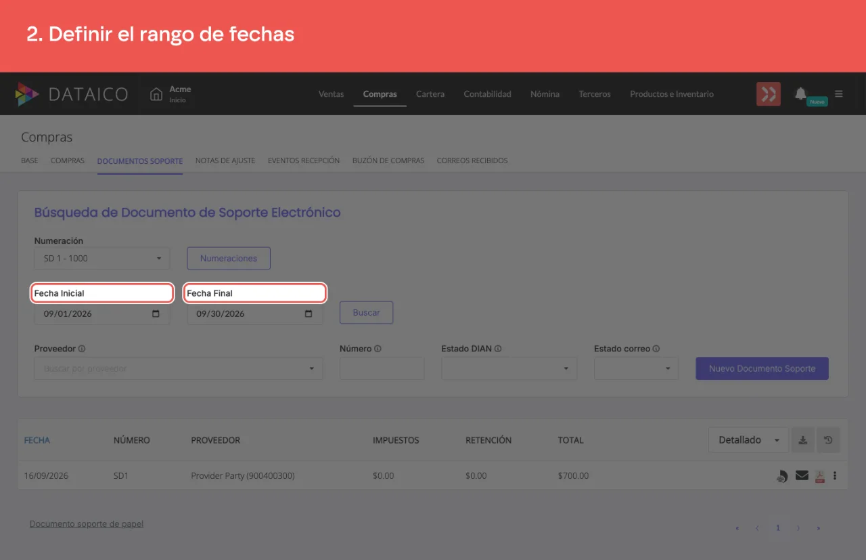Click the red double-arrow icon in header
Image resolution: width=866 pixels, height=560 pixels.
coord(769,94)
